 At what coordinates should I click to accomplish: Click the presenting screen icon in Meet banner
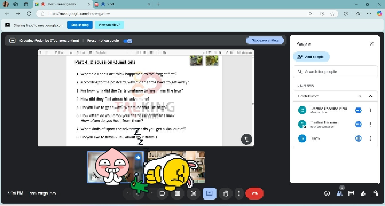point(12,41)
